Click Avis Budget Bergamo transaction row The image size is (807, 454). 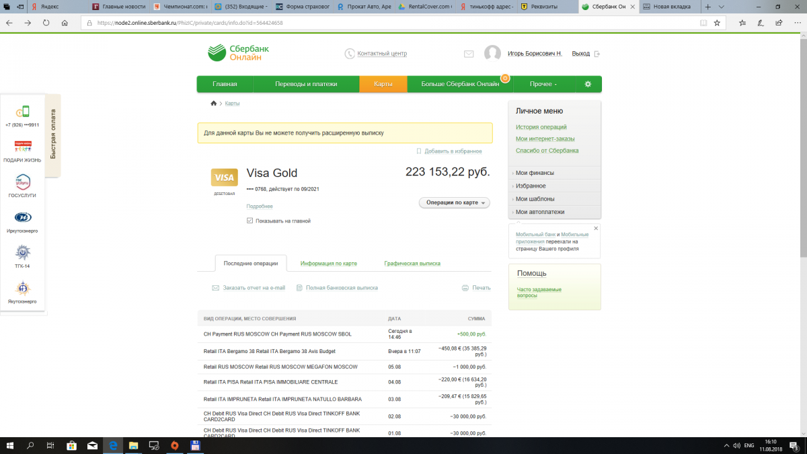(344, 351)
